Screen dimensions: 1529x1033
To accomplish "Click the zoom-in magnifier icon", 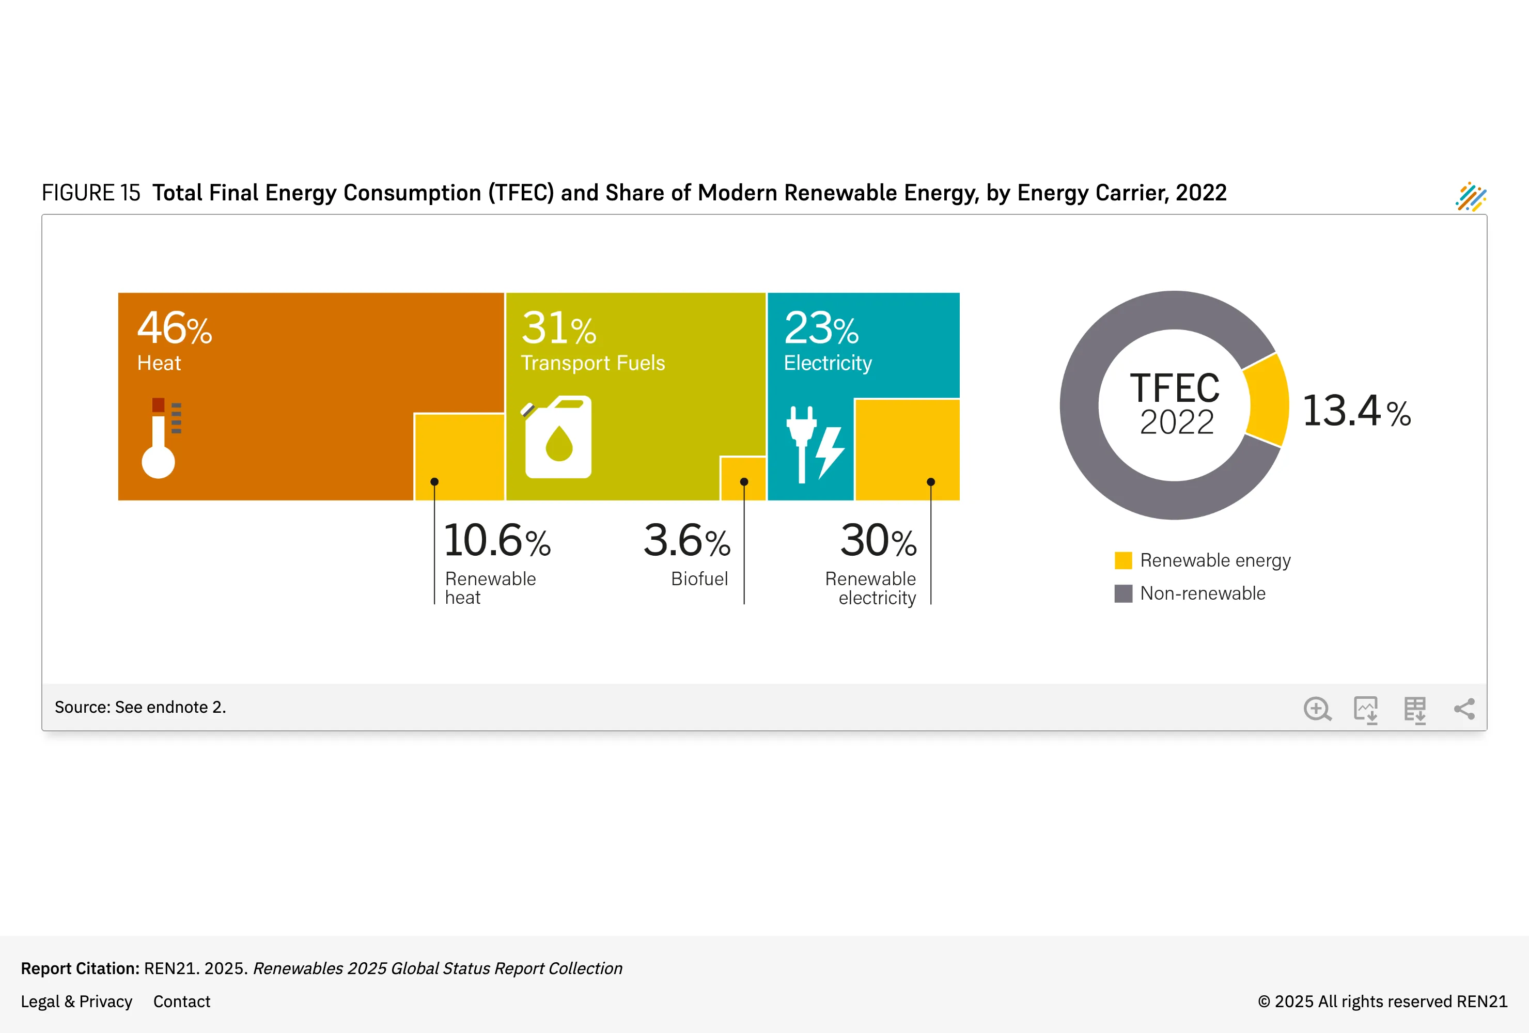I will 1317,709.
